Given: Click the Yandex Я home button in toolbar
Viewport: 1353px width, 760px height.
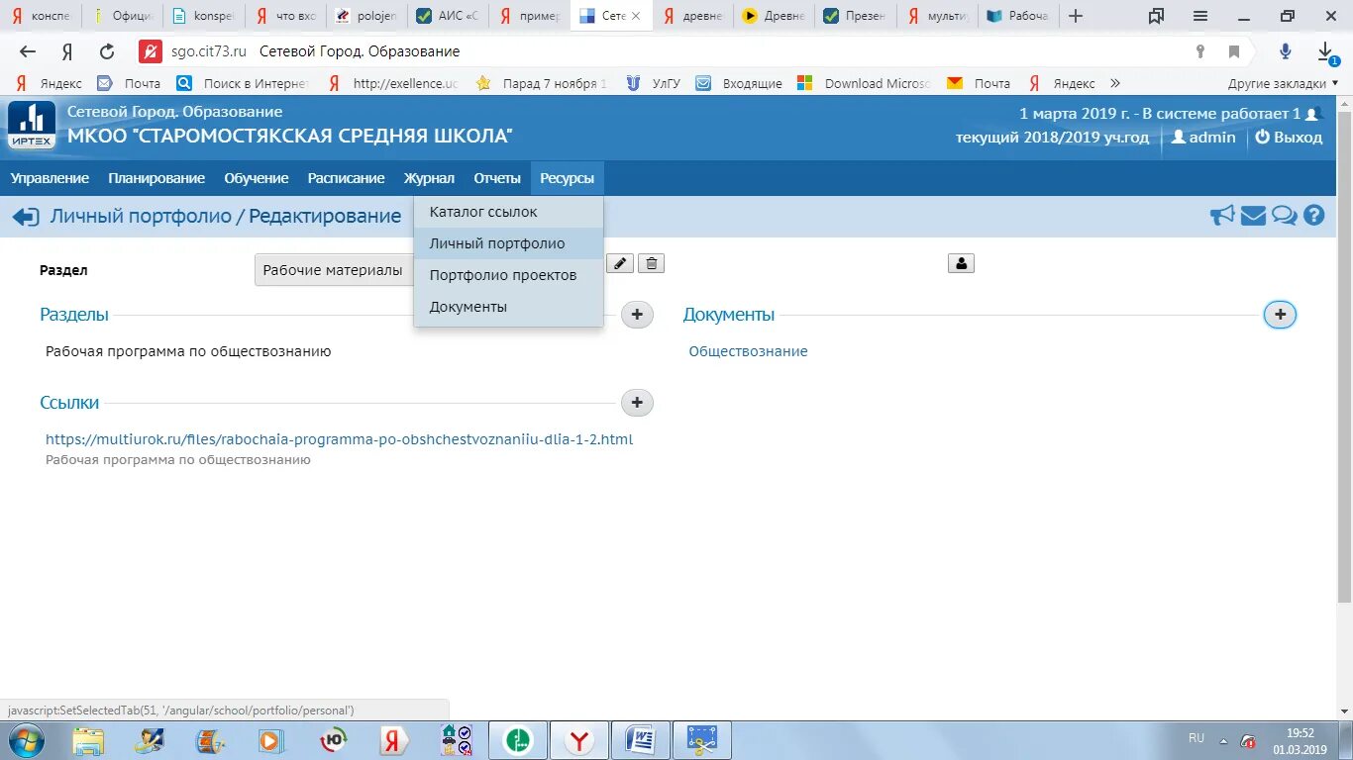Looking at the screenshot, I should click(x=67, y=51).
